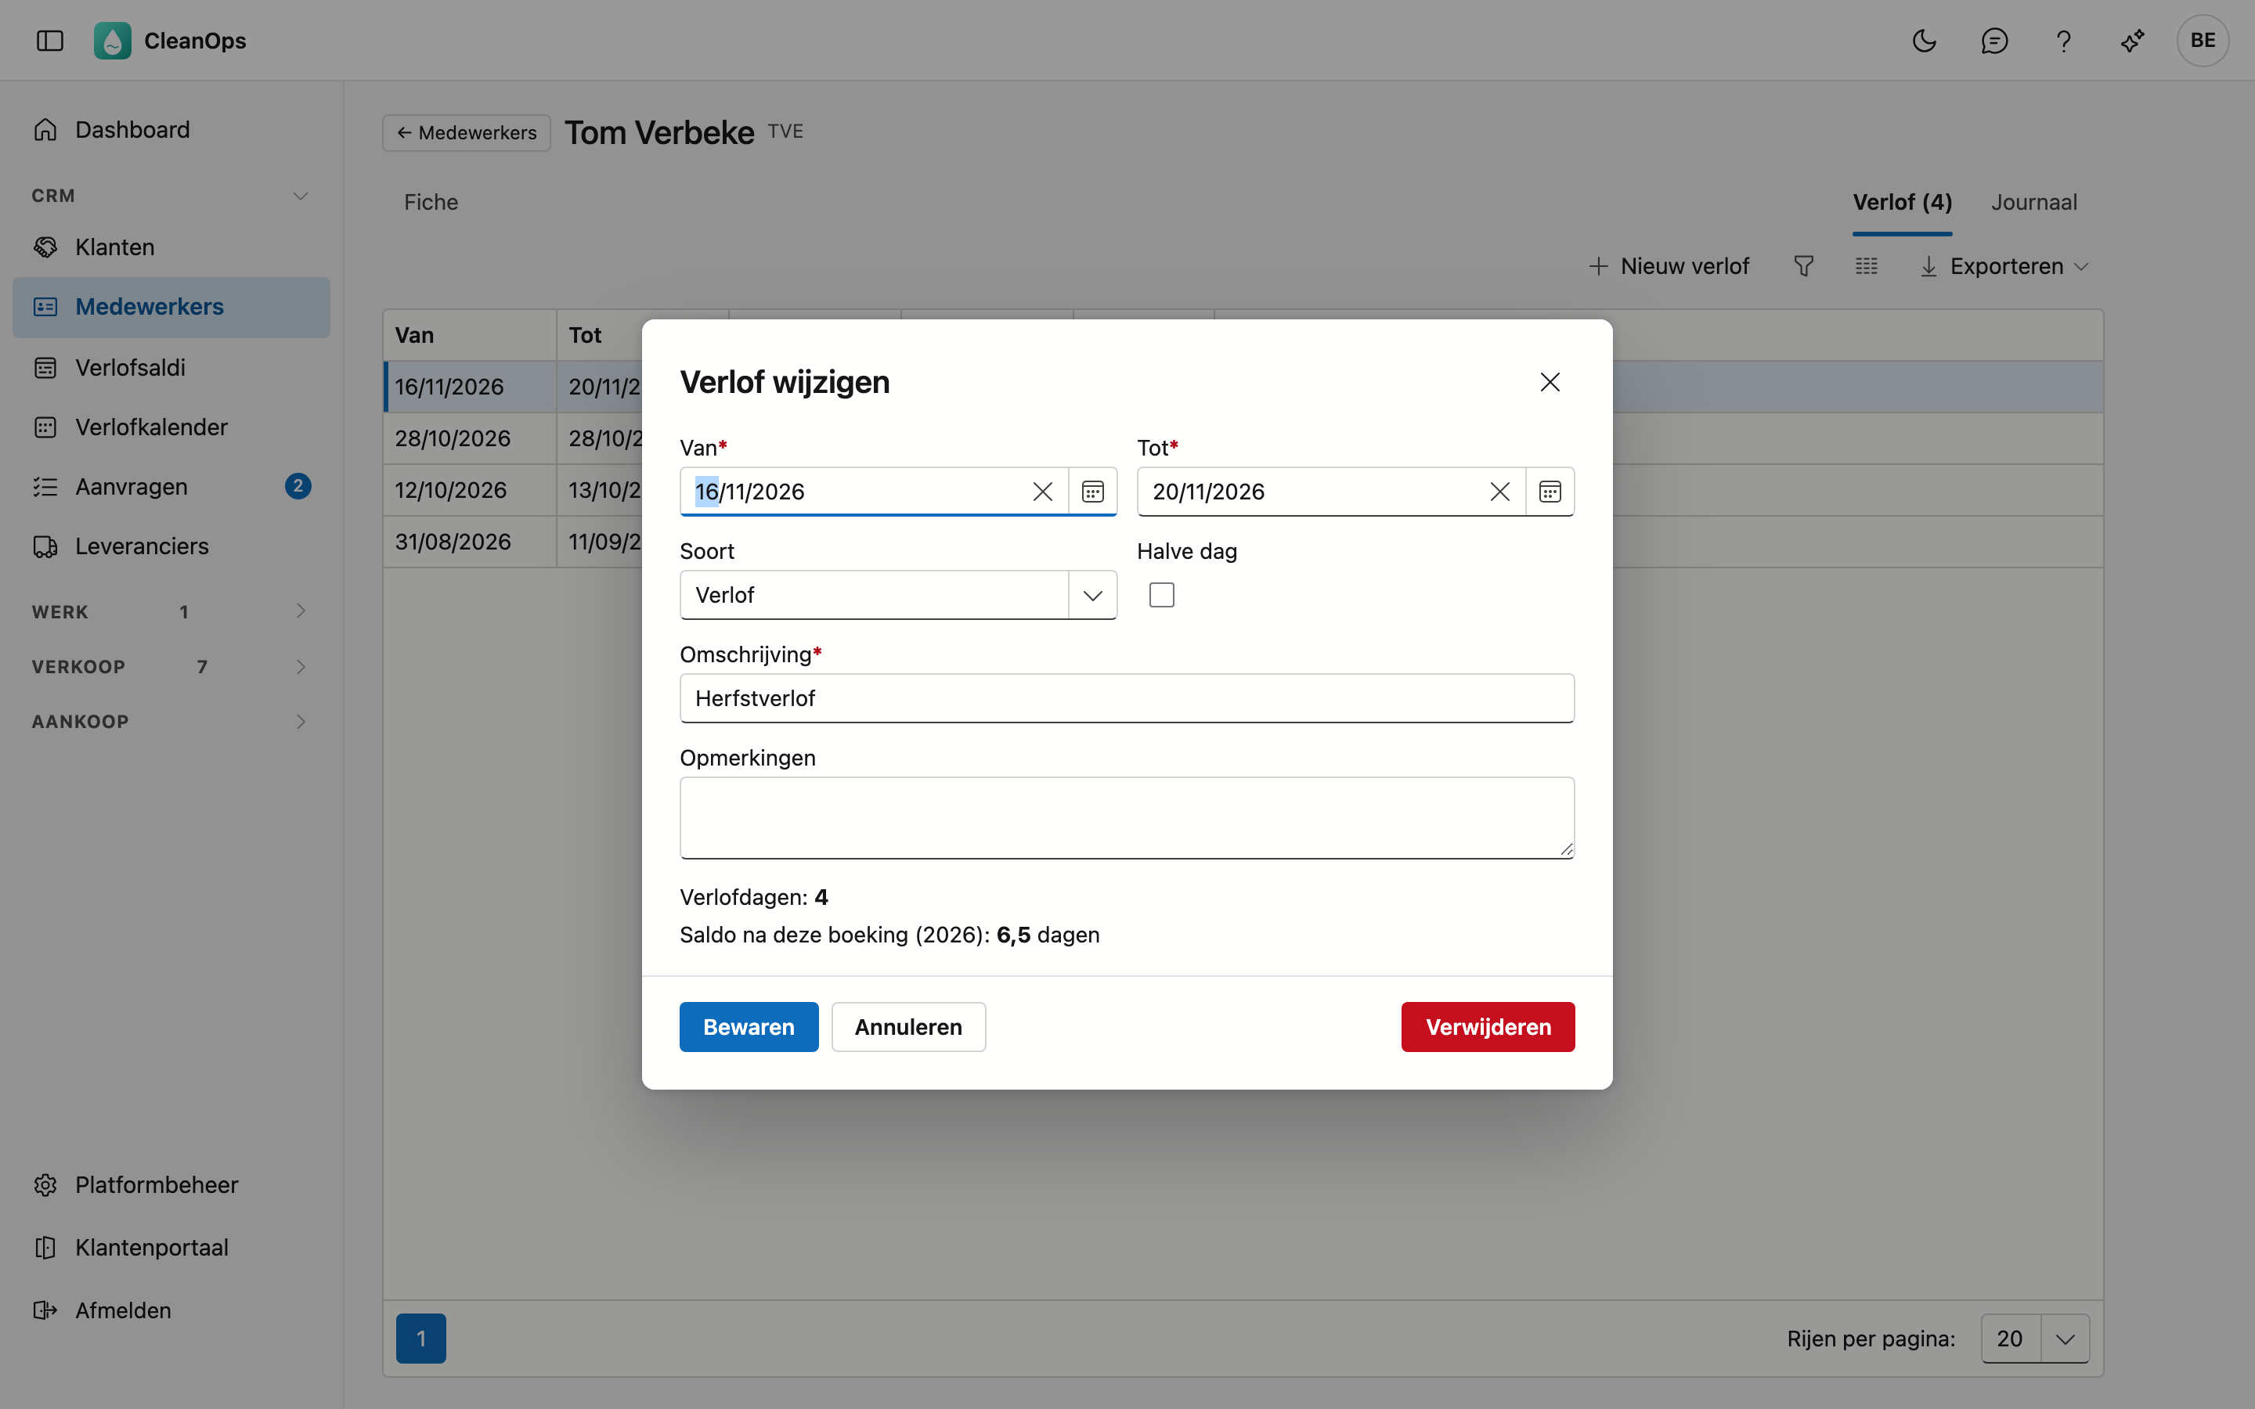Click Nieuw verlof button
Image resolution: width=2255 pixels, height=1409 pixels.
(1668, 266)
